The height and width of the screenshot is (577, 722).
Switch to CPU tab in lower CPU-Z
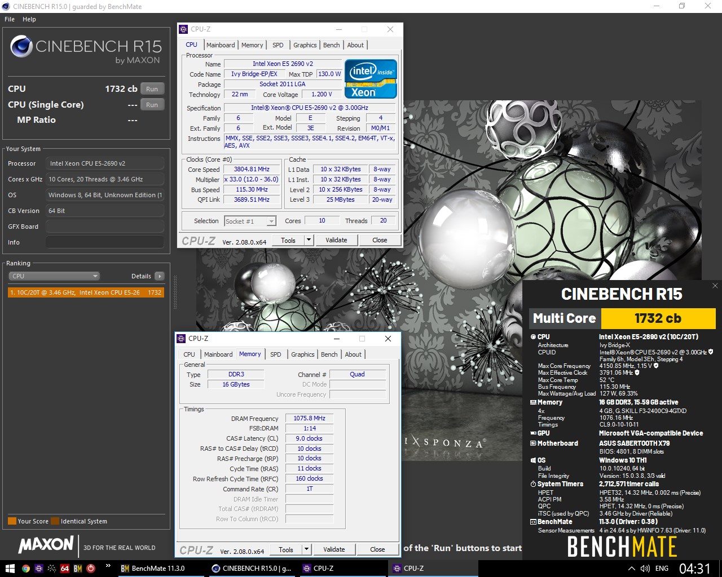tap(189, 354)
